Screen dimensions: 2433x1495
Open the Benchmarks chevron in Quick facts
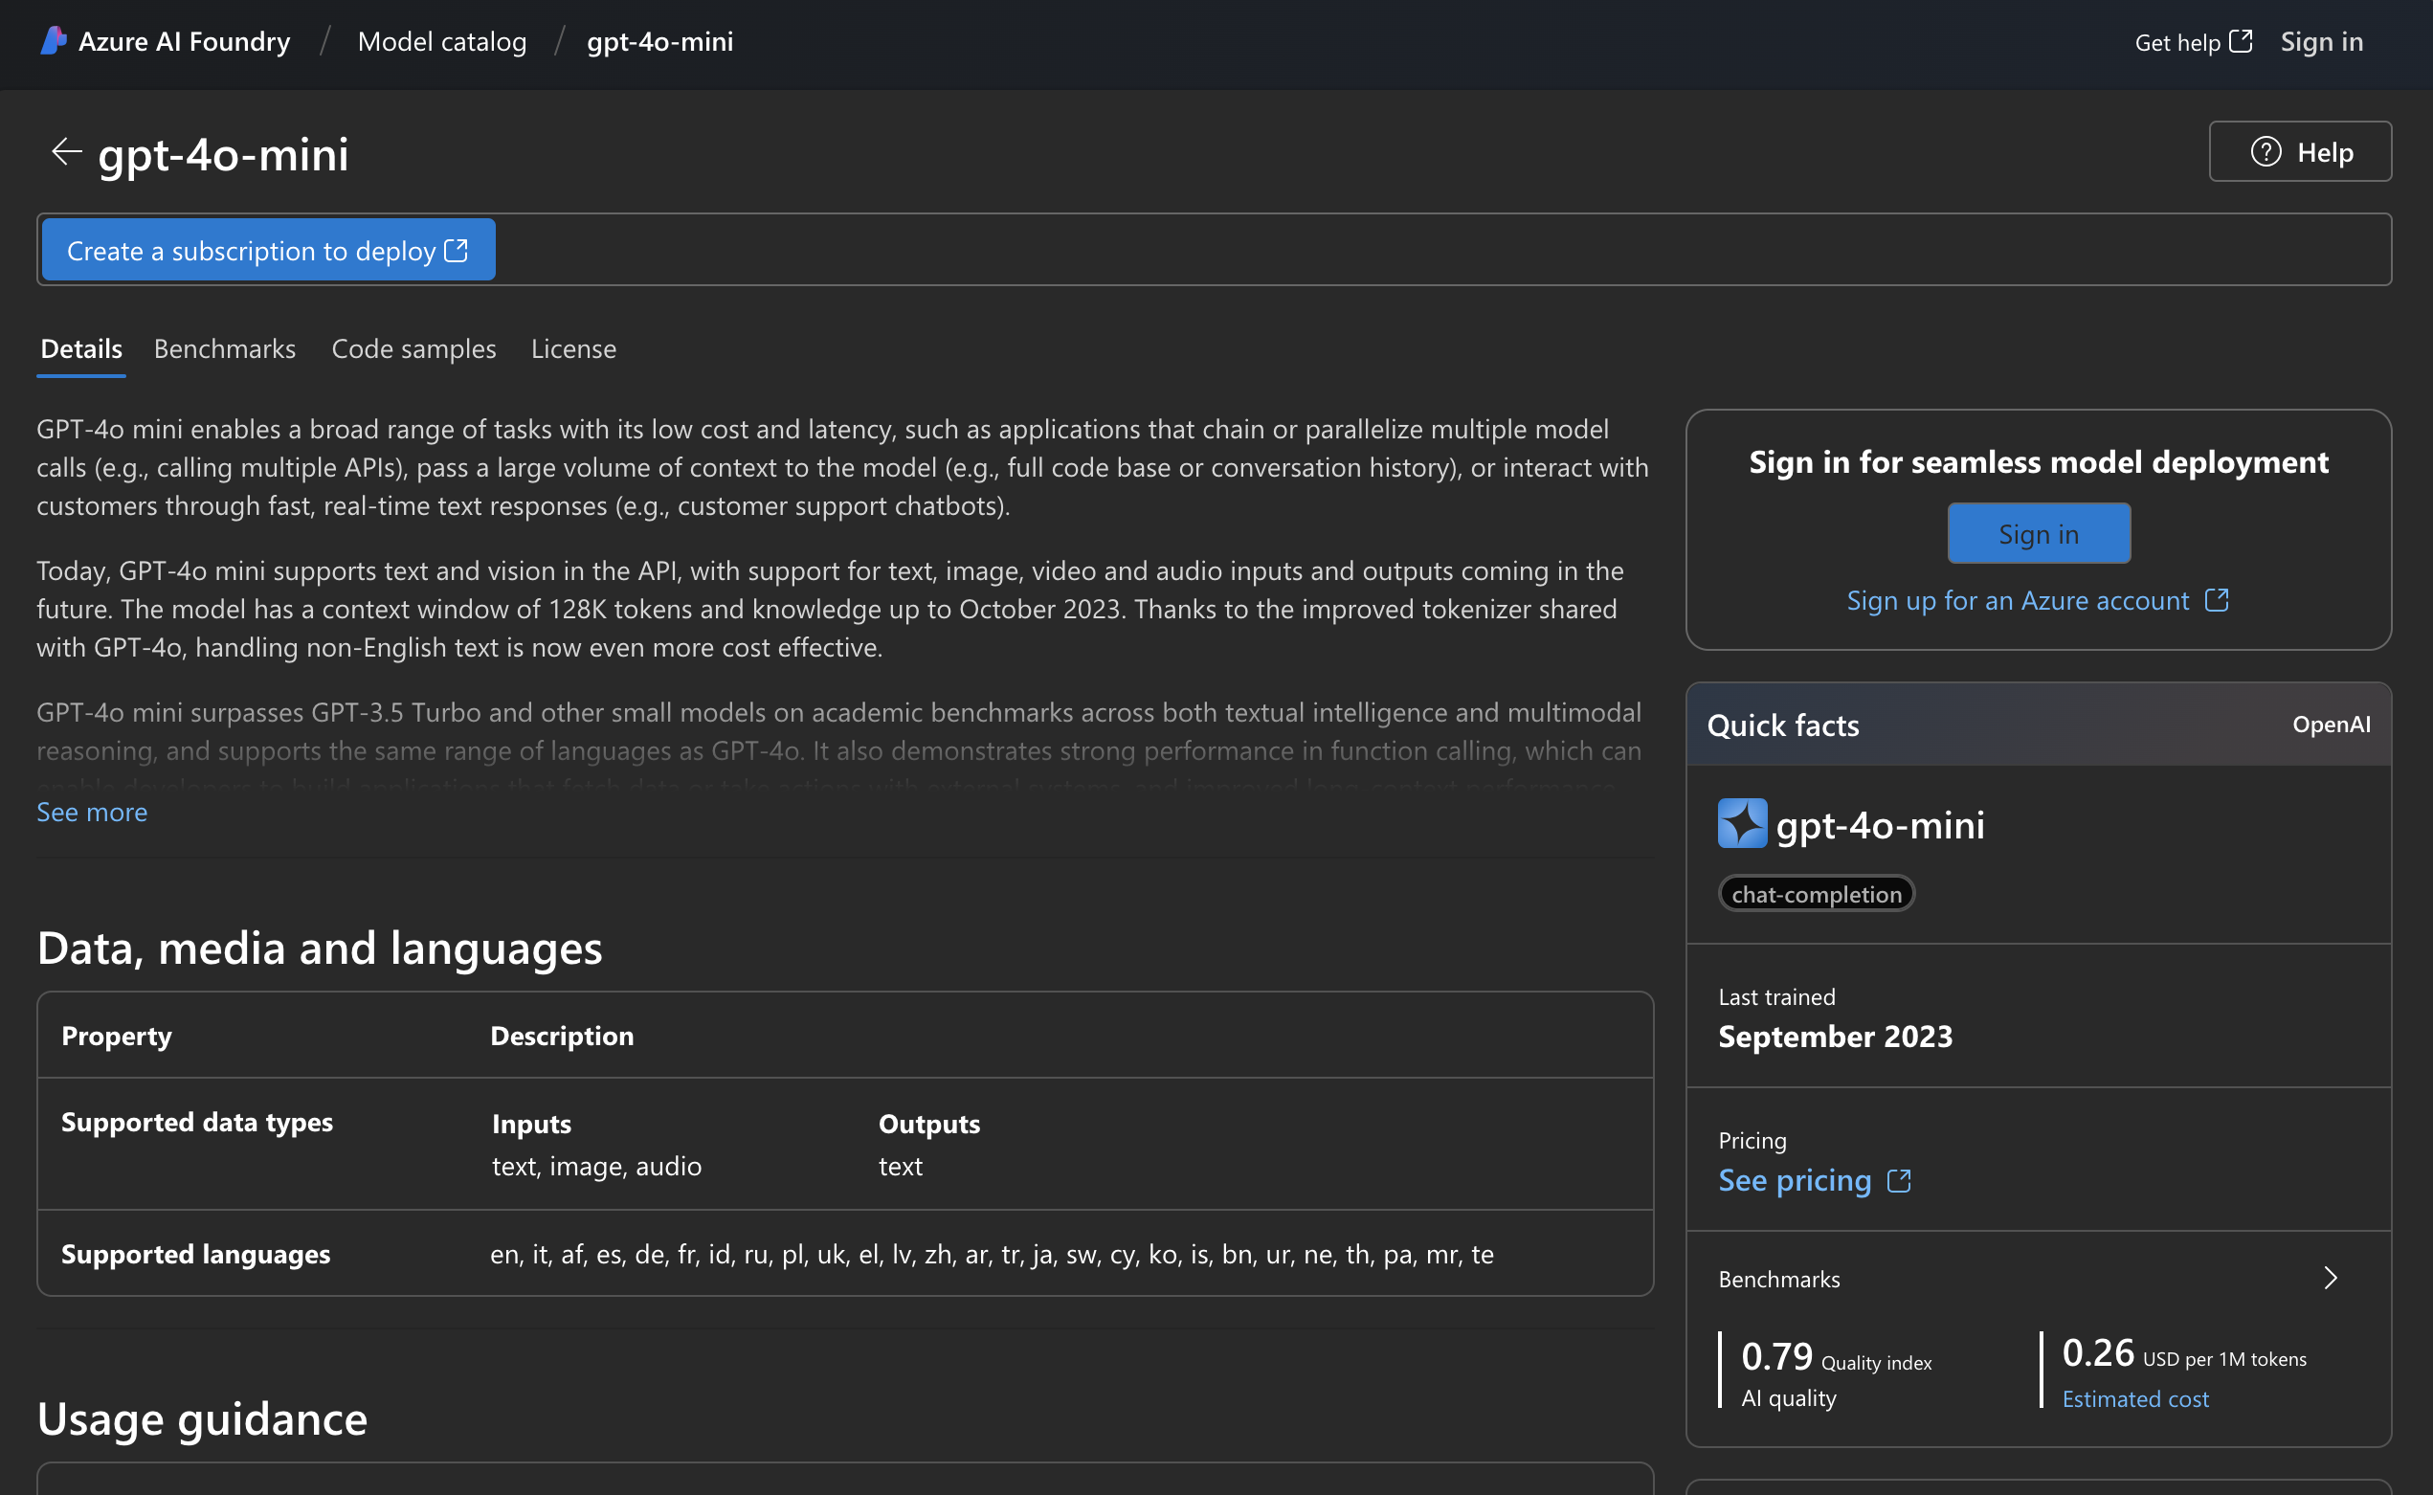click(x=2331, y=1278)
